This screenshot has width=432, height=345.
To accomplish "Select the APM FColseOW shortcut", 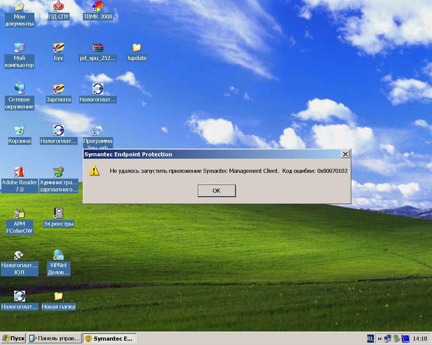I will [x=19, y=221].
